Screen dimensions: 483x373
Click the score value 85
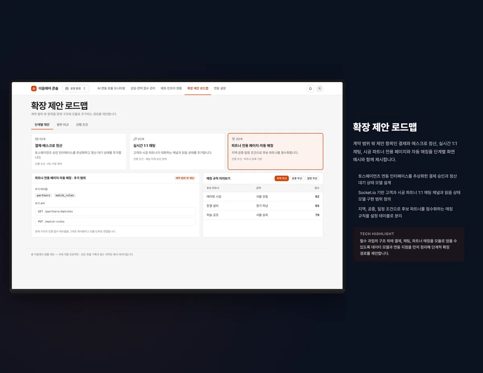tap(317, 206)
